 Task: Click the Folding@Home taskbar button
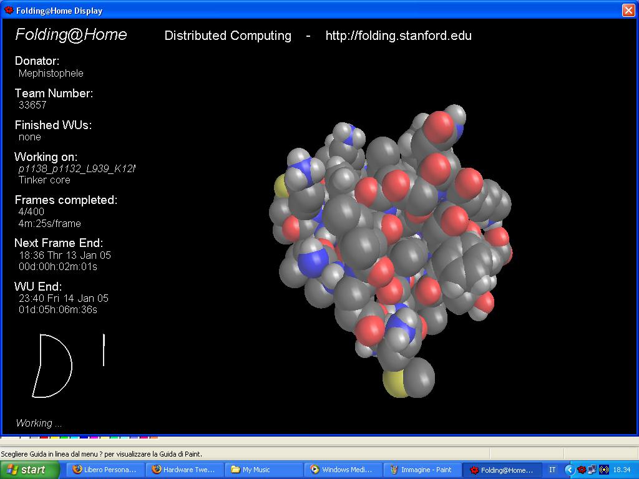pyautogui.click(x=502, y=470)
